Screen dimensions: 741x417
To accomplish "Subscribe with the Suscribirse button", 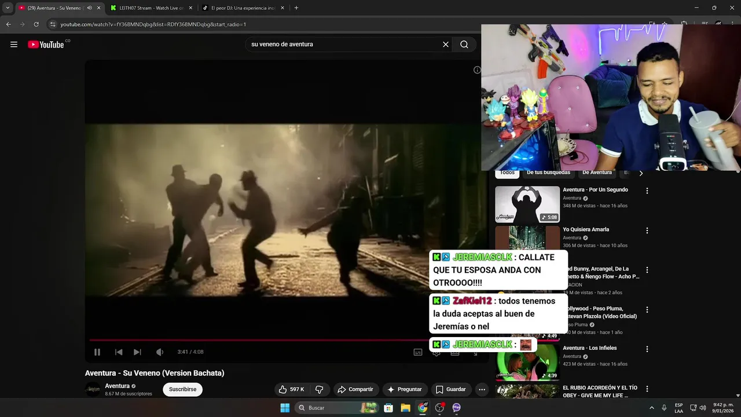I will tap(183, 389).
